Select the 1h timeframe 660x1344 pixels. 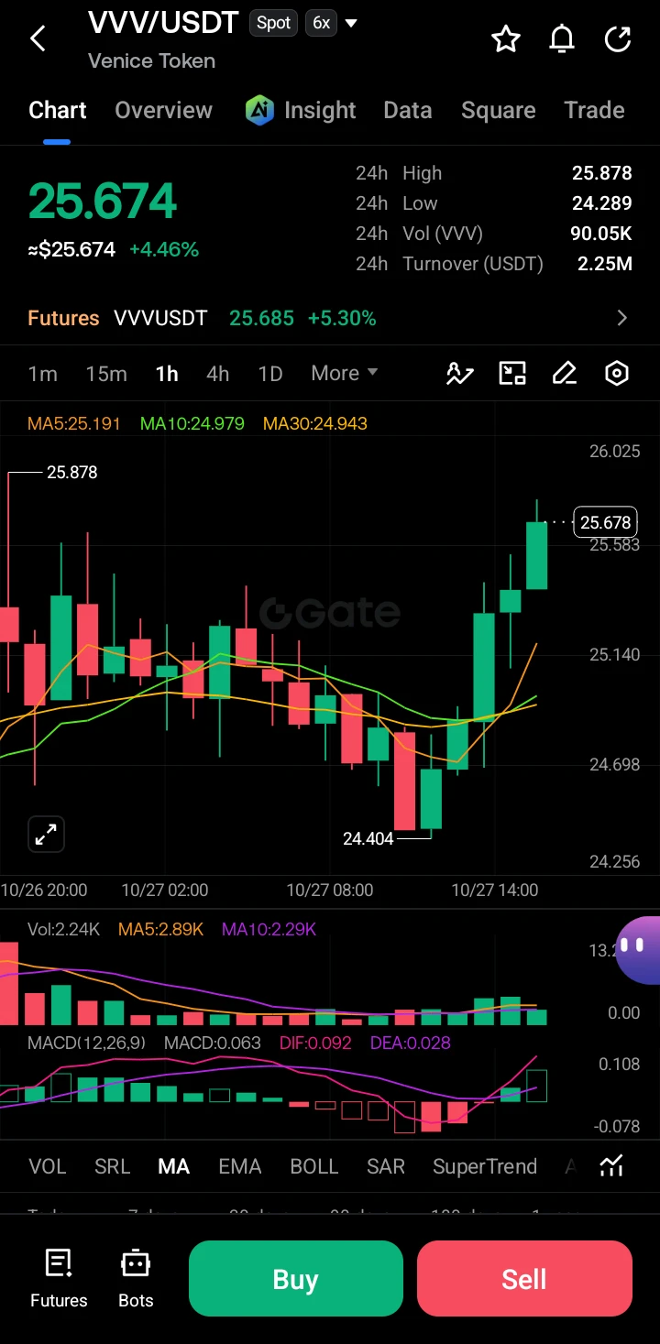[167, 373]
